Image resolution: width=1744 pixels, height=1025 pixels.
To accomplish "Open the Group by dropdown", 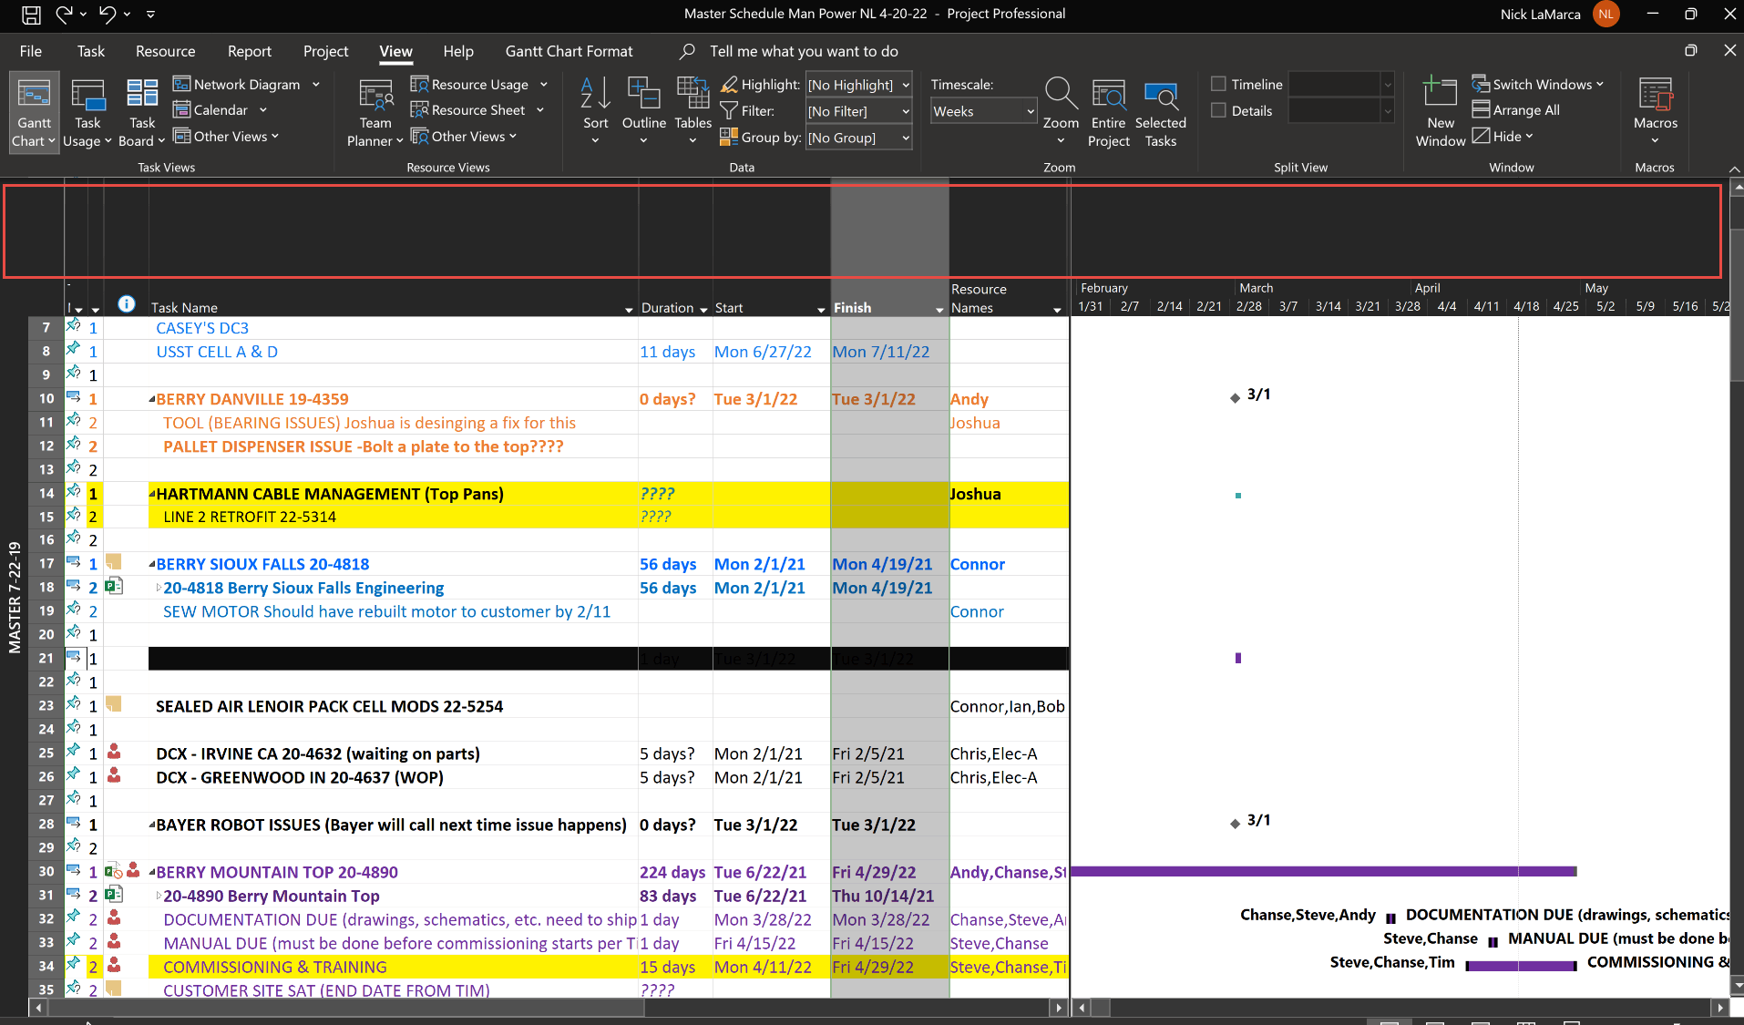I will point(906,138).
